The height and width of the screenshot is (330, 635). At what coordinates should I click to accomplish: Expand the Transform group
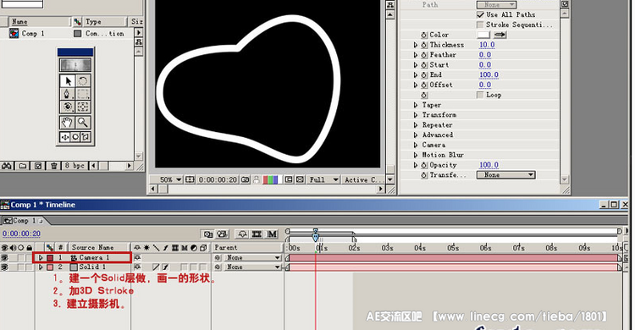pos(416,115)
